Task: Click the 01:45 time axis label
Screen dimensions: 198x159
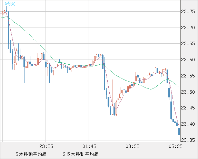Action: pyautogui.click(x=89, y=146)
